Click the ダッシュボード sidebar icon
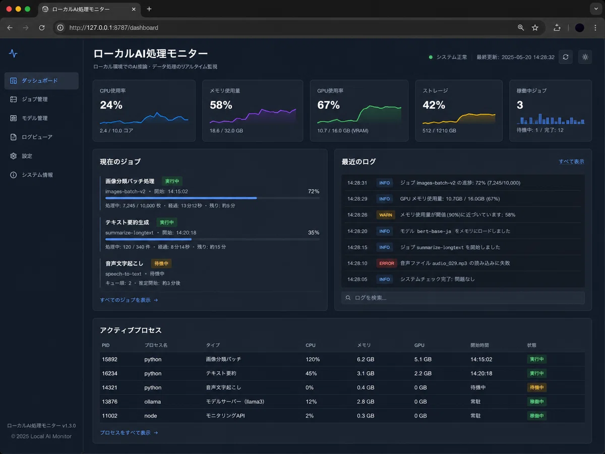This screenshot has height=454, width=605. tap(14, 81)
